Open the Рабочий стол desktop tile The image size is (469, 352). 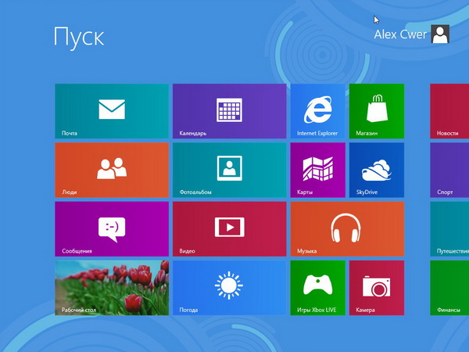point(112,288)
